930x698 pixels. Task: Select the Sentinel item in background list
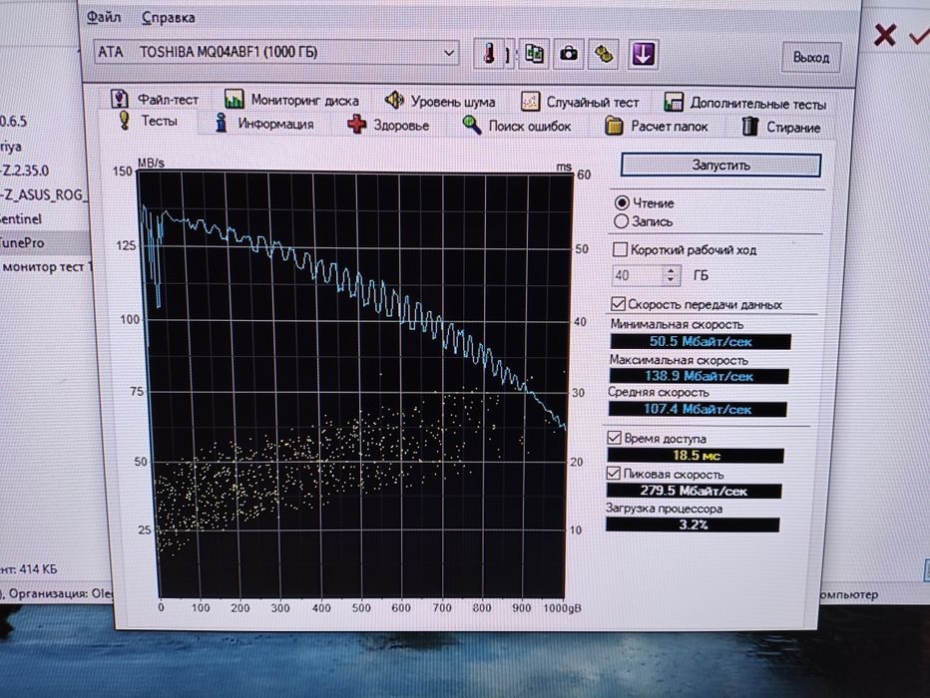pyautogui.click(x=21, y=218)
